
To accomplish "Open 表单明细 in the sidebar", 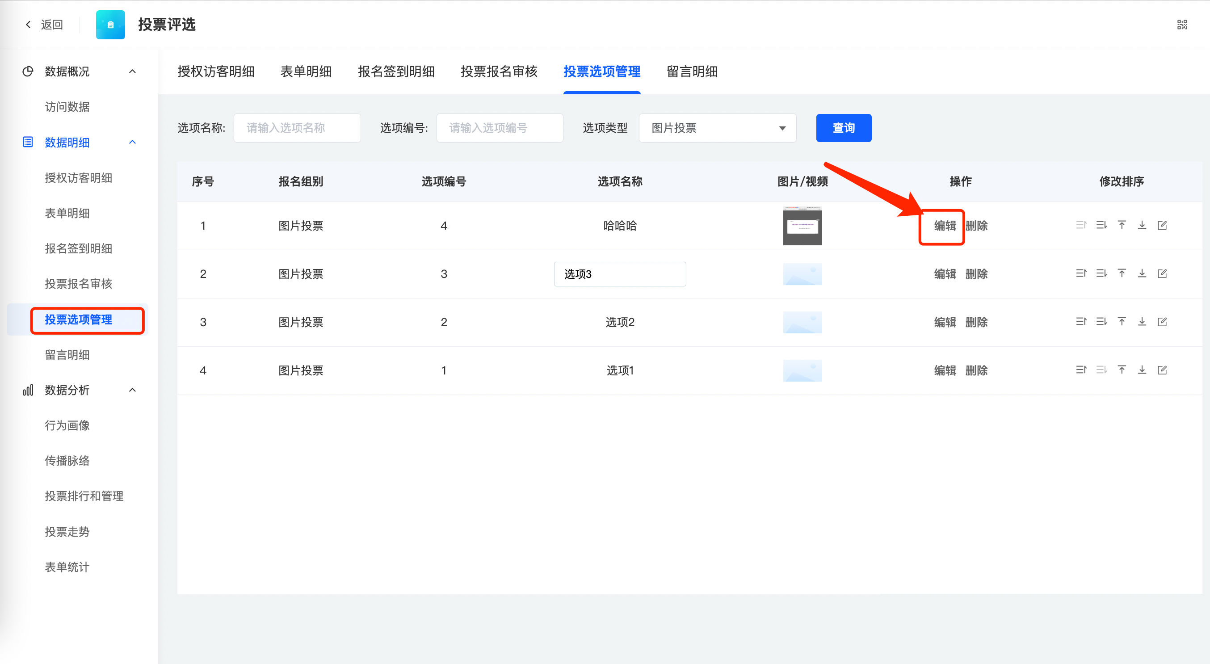I will pyautogui.click(x=67, y=213).
